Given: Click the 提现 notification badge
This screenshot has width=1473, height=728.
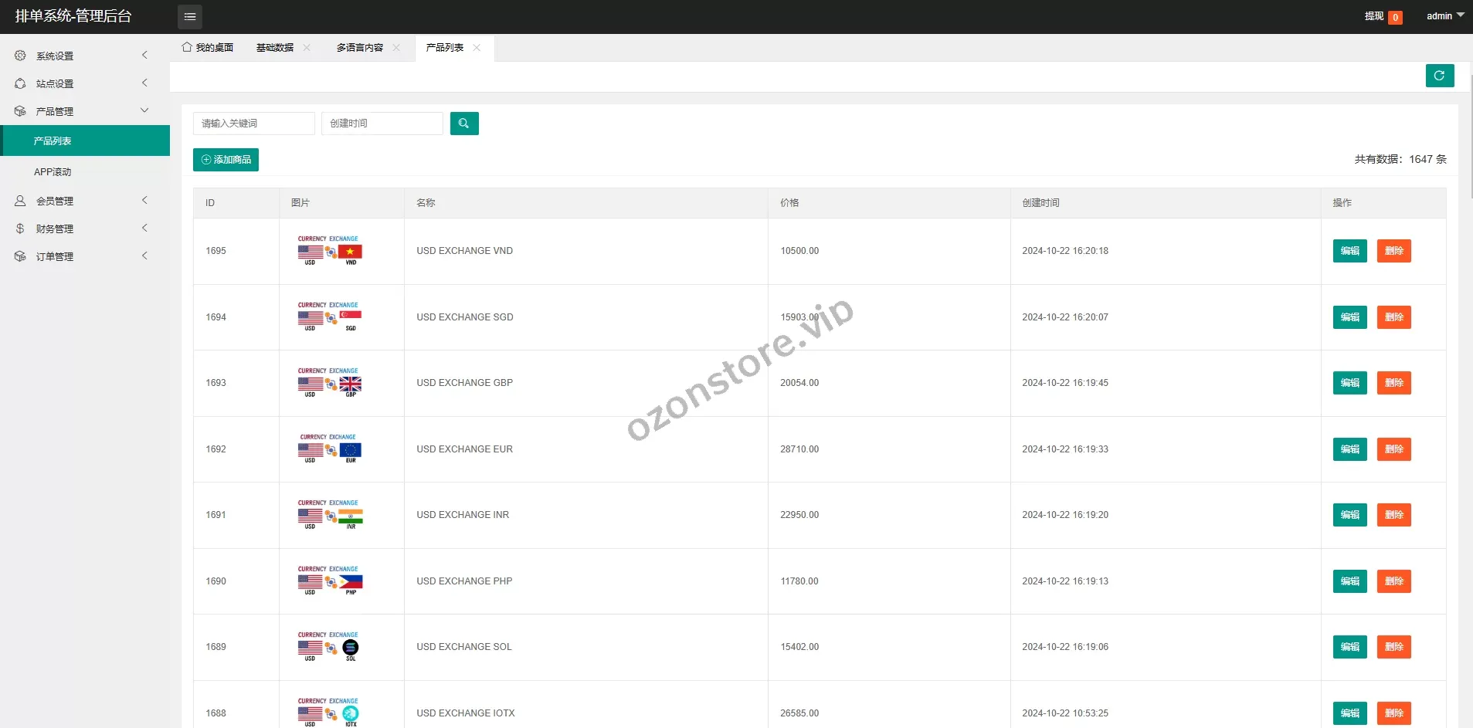Looking at the screenshot, I should coord(1394,17).
